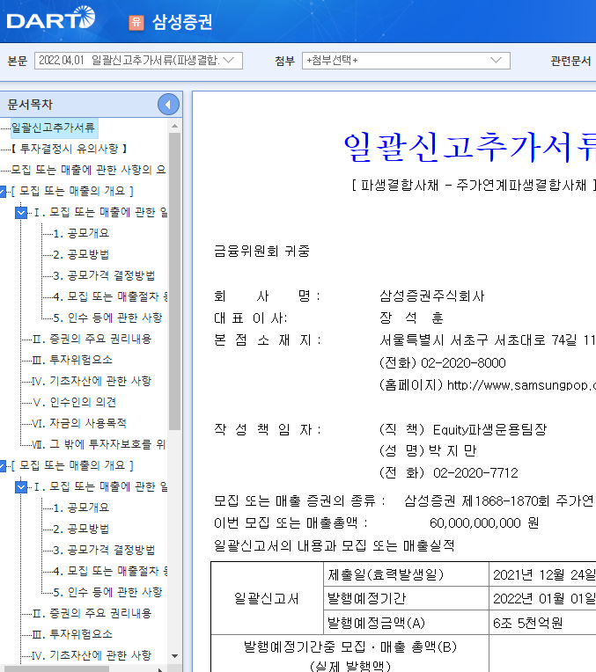Collapse the lower Ⅰ. 모집 또는 매출에 관한 node
This screenshot has width=596, height=672.
[x=20, y=487]
